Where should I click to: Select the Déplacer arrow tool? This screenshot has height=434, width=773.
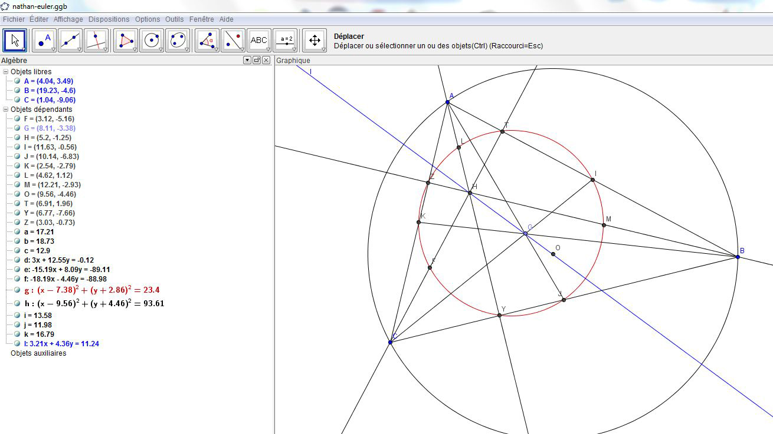coord(15,40)
